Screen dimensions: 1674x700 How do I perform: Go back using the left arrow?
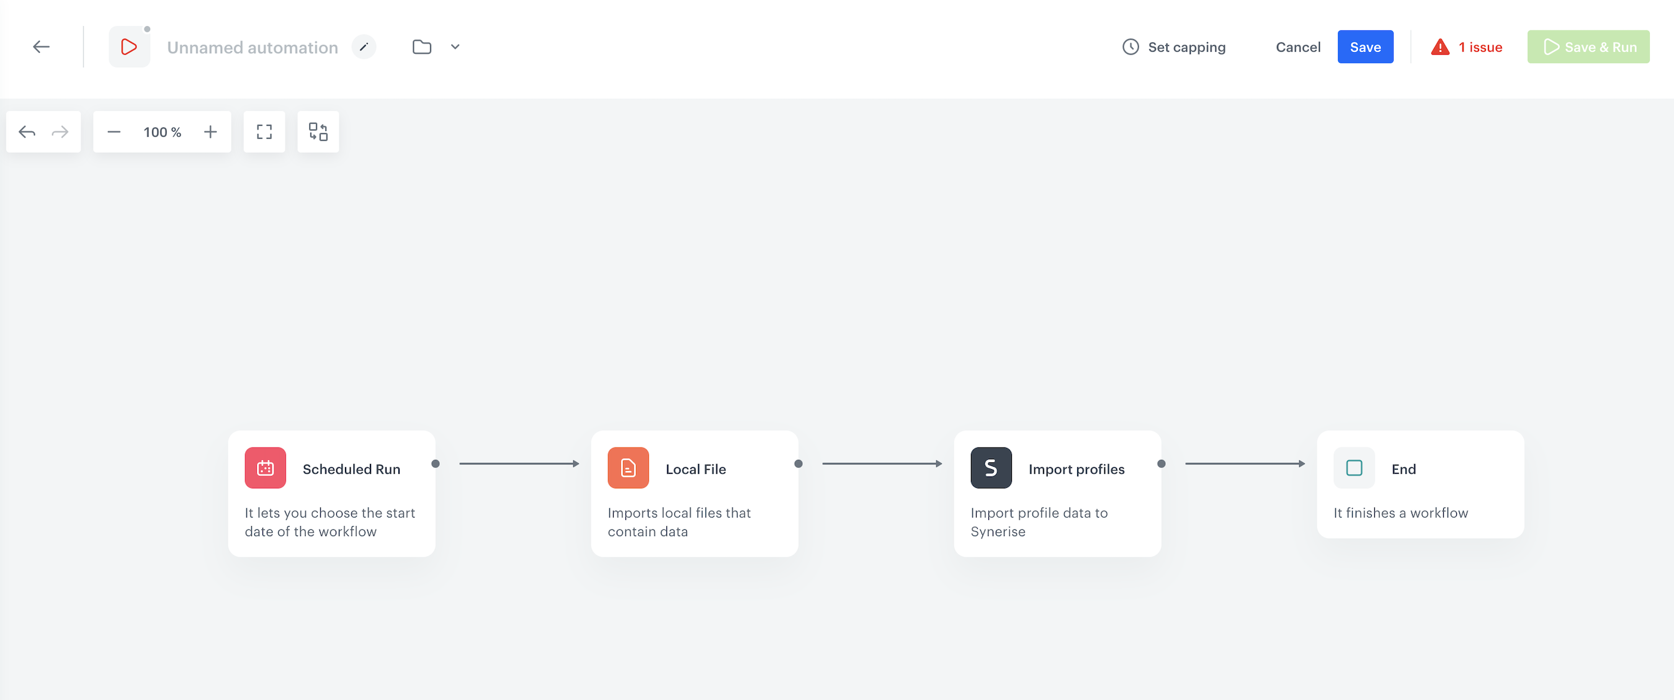tap(41, 46)
